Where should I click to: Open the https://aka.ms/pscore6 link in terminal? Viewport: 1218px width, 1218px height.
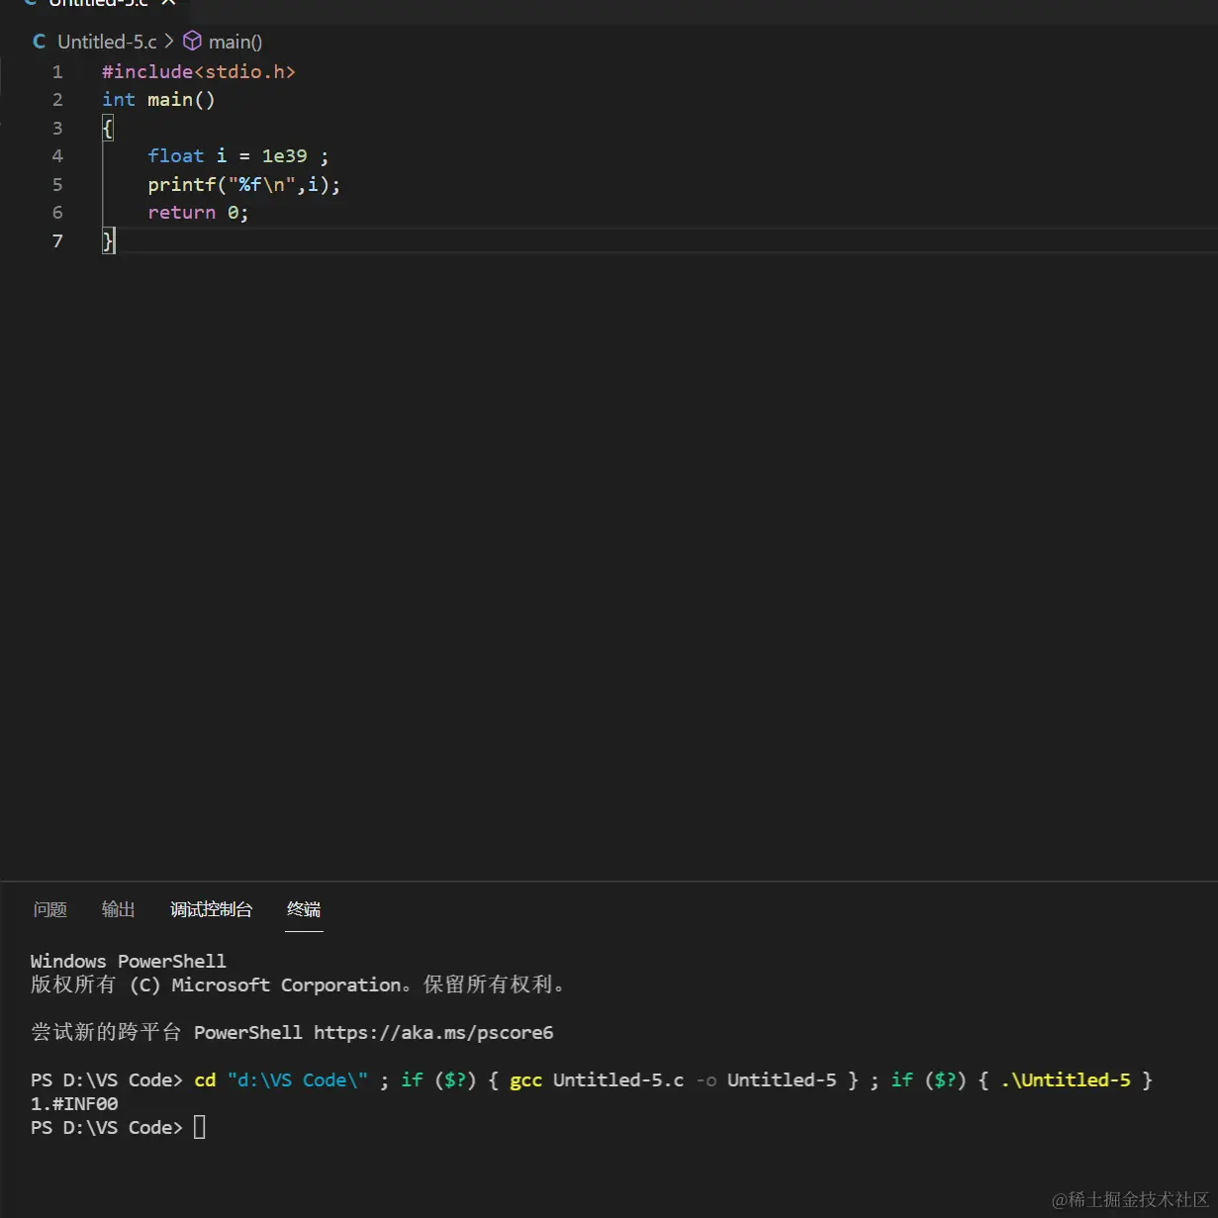pos(433,1032)
